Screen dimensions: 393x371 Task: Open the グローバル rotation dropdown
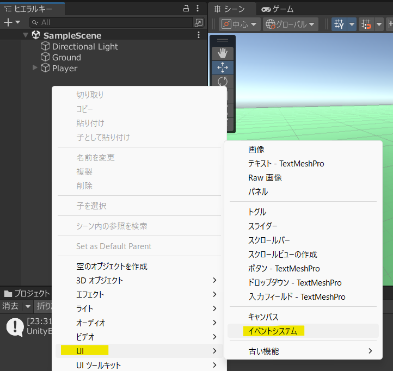pos(291,24)
